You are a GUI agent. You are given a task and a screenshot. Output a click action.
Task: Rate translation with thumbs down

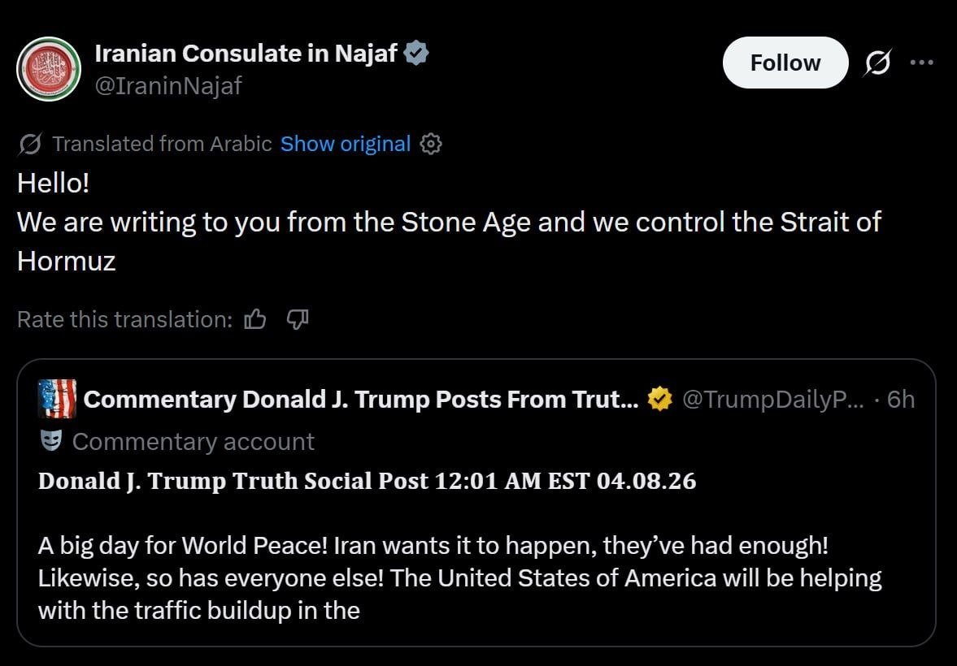pos(298,319)
